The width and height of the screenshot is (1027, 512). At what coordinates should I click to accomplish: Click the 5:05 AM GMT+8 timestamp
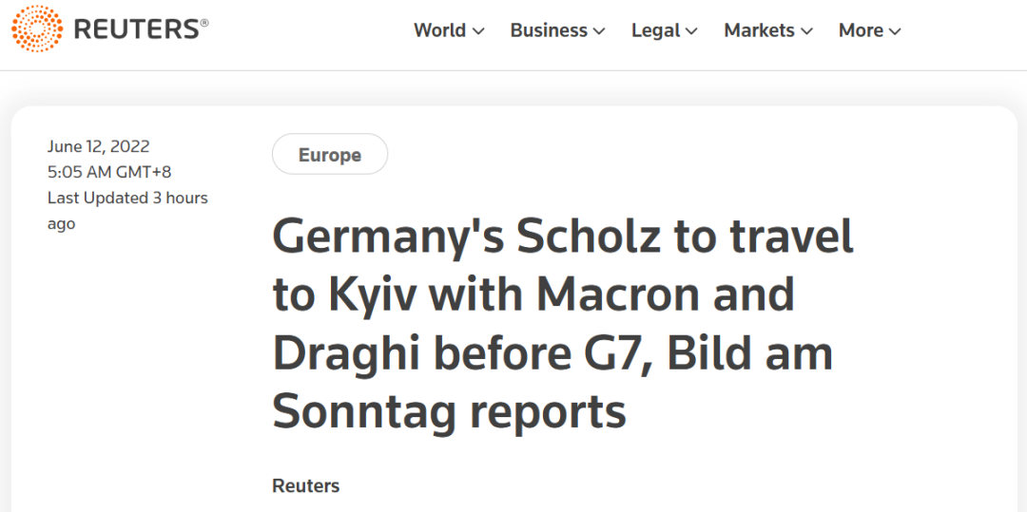[x=109, y=172]
